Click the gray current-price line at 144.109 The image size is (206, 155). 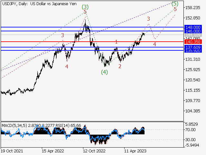[x=92, y=35]
